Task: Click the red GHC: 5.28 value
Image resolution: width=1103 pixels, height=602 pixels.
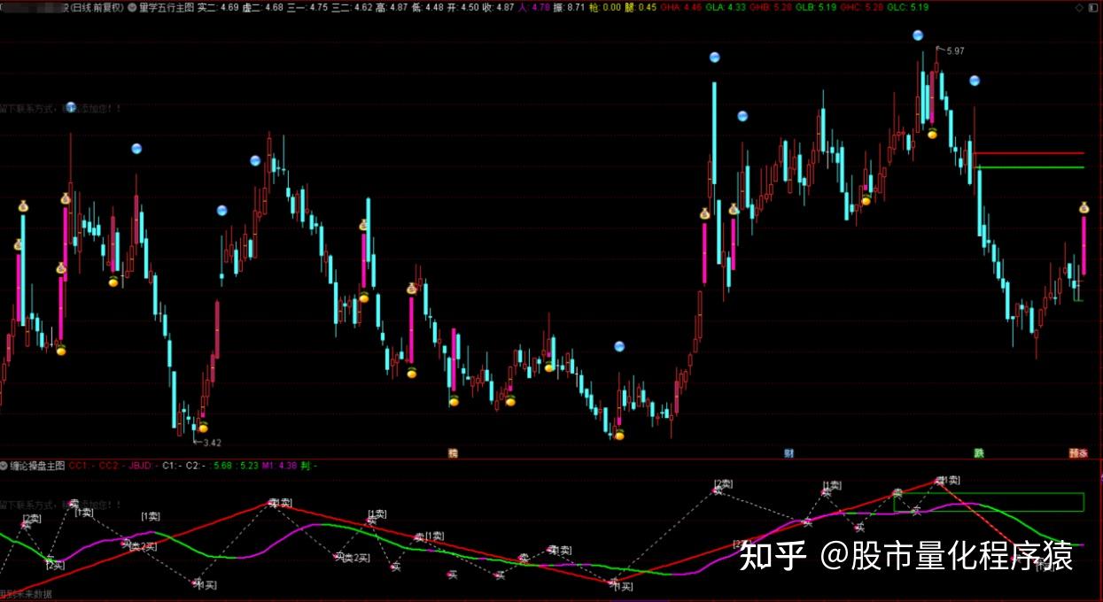Action: tap(860, 7)
